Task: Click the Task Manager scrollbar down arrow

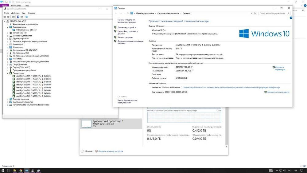Action: click(227, 146)
